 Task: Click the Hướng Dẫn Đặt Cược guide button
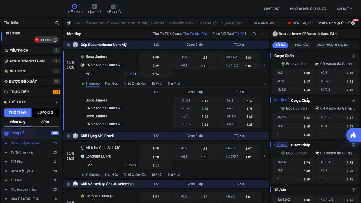(x=308, y=9)
